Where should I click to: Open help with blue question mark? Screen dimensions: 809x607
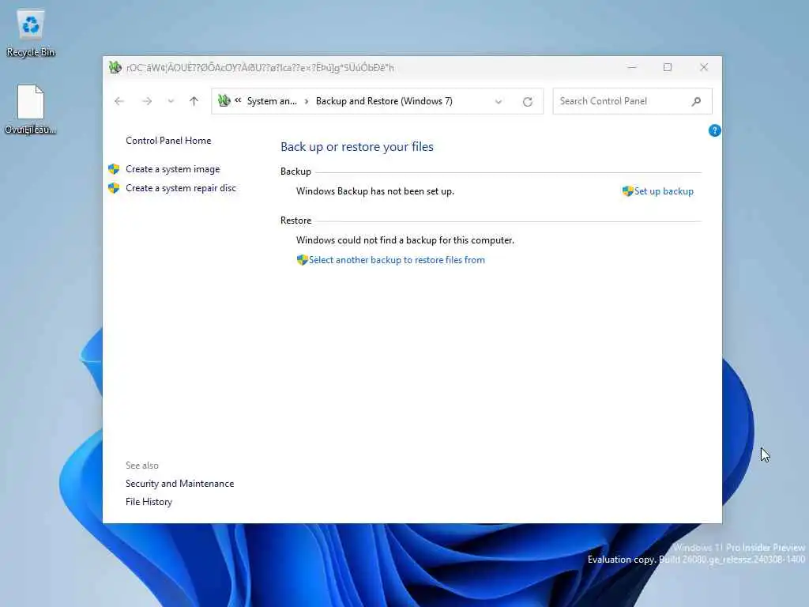[x=714, y=130]
